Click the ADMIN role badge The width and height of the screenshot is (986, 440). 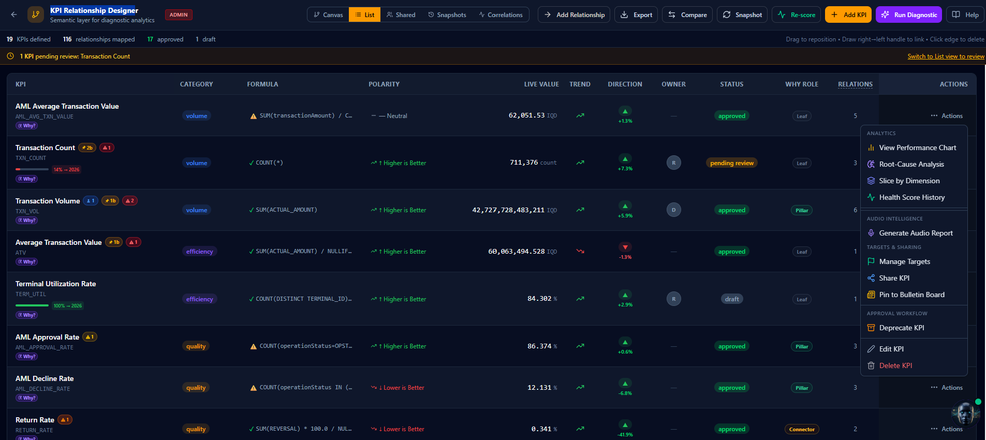click(x=179, y=14)
